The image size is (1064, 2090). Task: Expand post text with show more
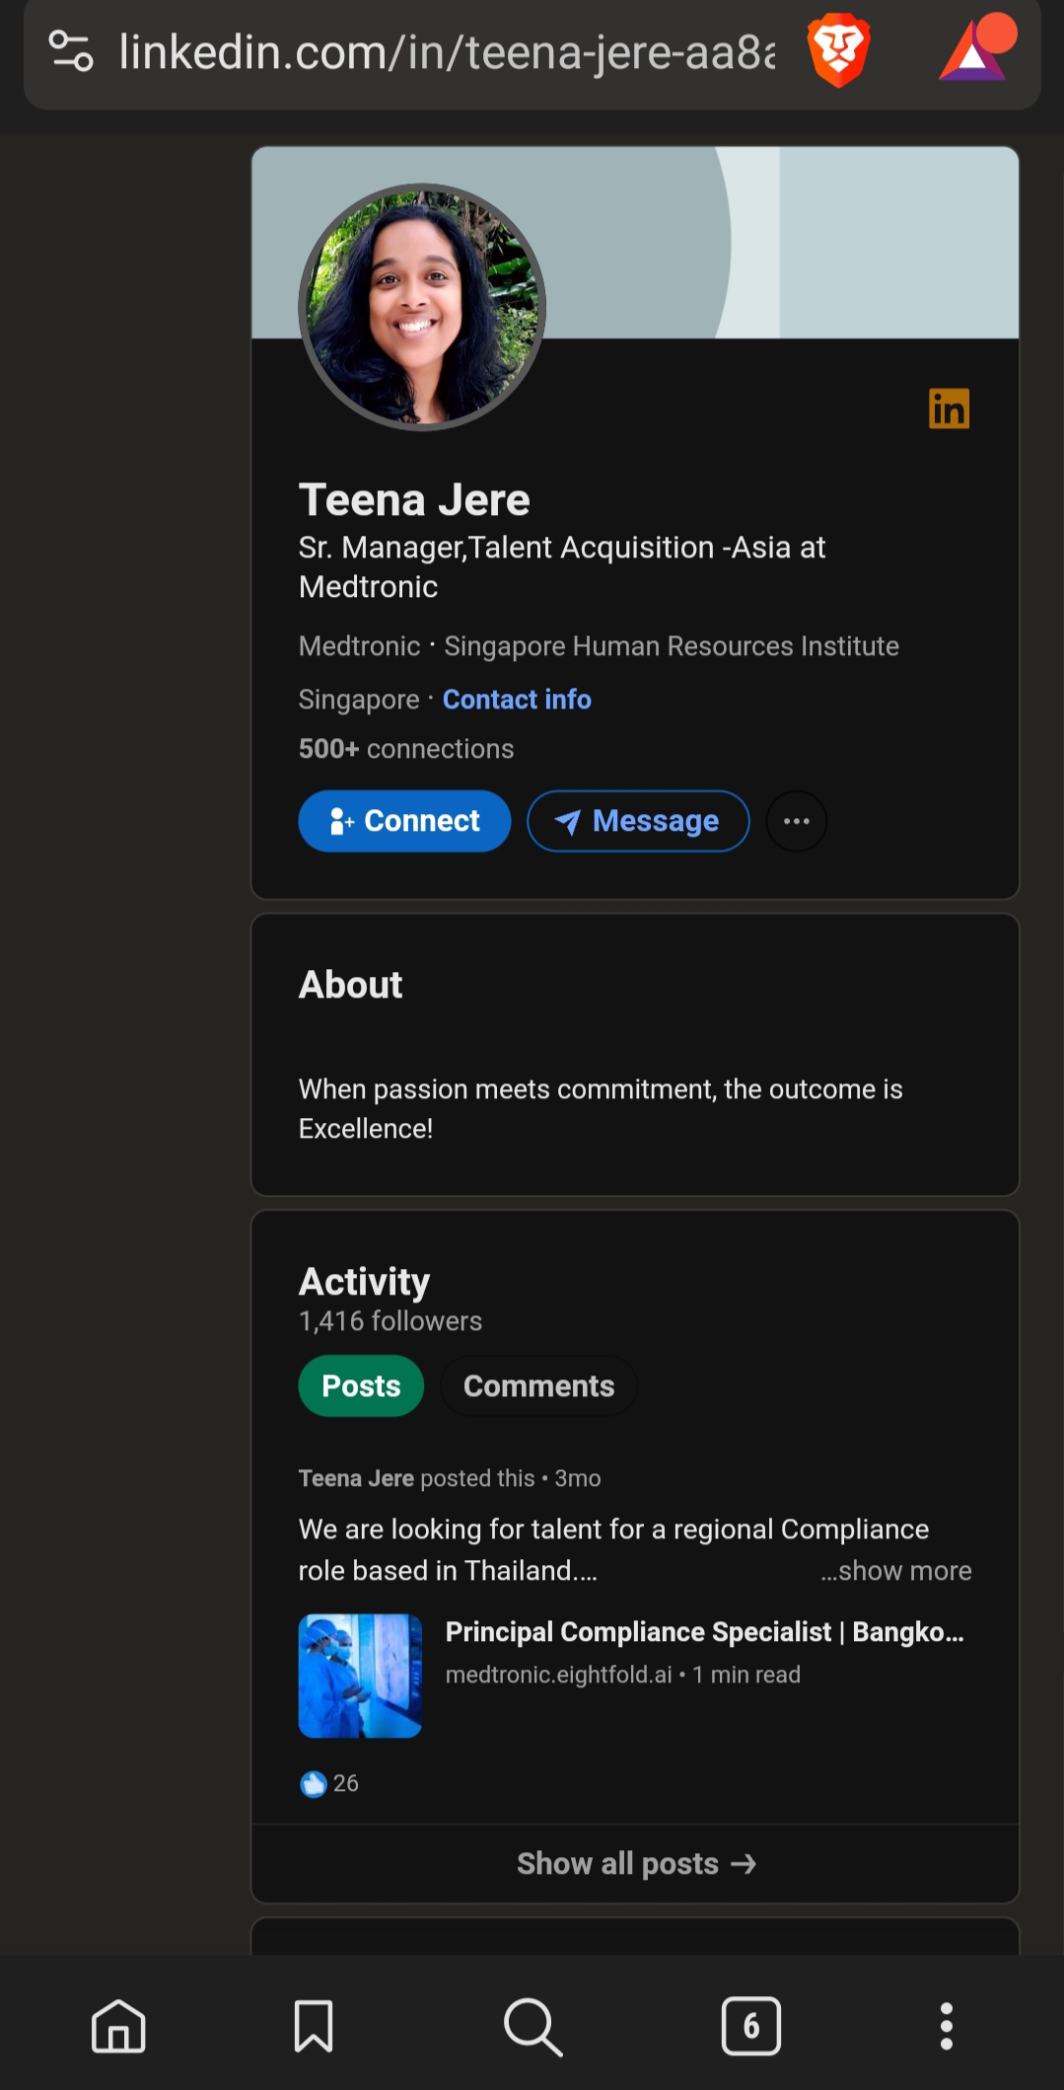click(895, 1571)
